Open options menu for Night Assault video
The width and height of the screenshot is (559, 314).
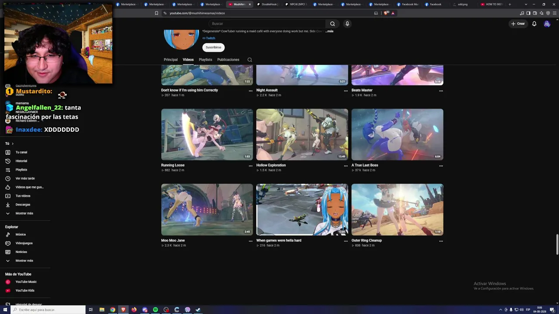[x=346, y=91]
